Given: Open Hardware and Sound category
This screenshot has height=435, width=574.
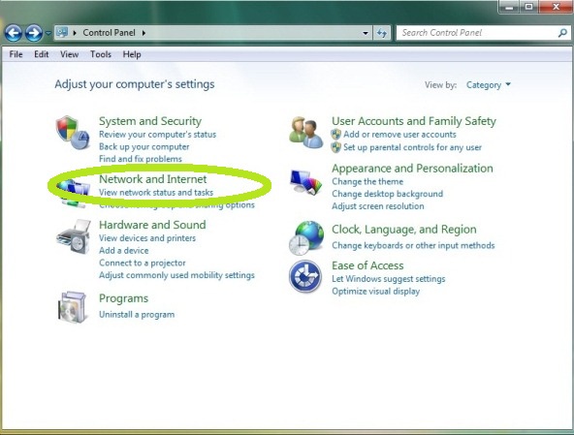Looking at the screenshot, I should click(152, 225).
